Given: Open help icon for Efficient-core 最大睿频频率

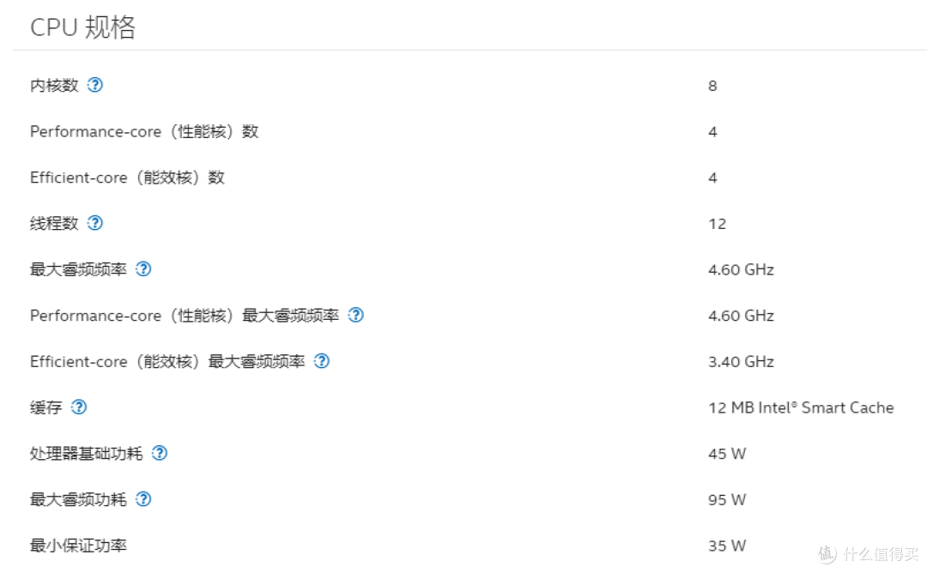Looking at the screenshot, I should pos(321,361).
